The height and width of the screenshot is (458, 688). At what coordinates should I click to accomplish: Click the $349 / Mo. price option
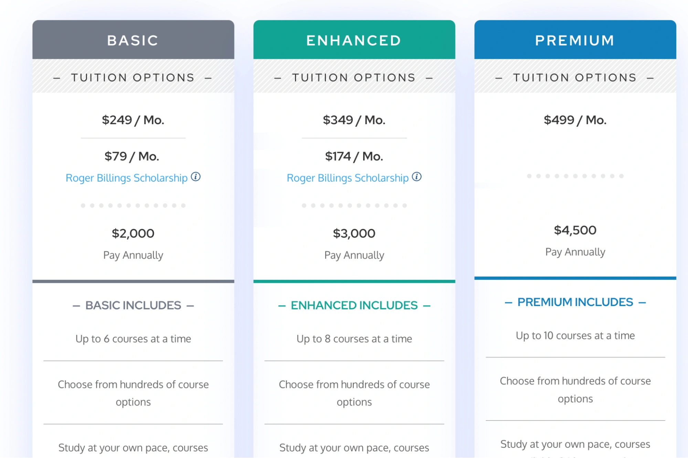[x=354, y=120]
